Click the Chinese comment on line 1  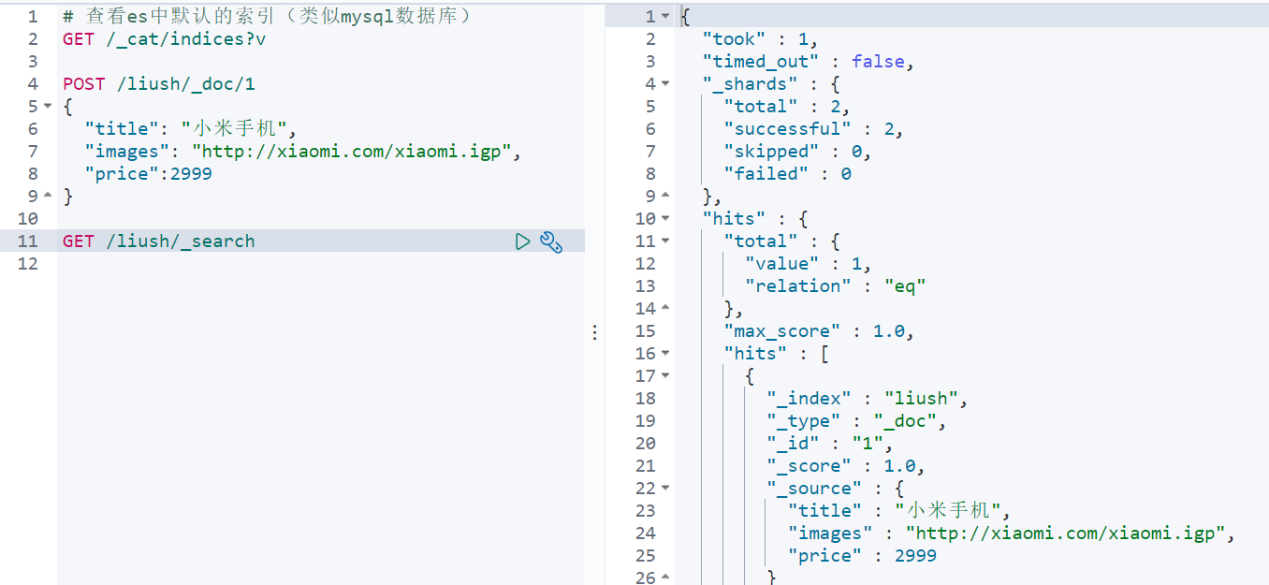coord(267,17)
